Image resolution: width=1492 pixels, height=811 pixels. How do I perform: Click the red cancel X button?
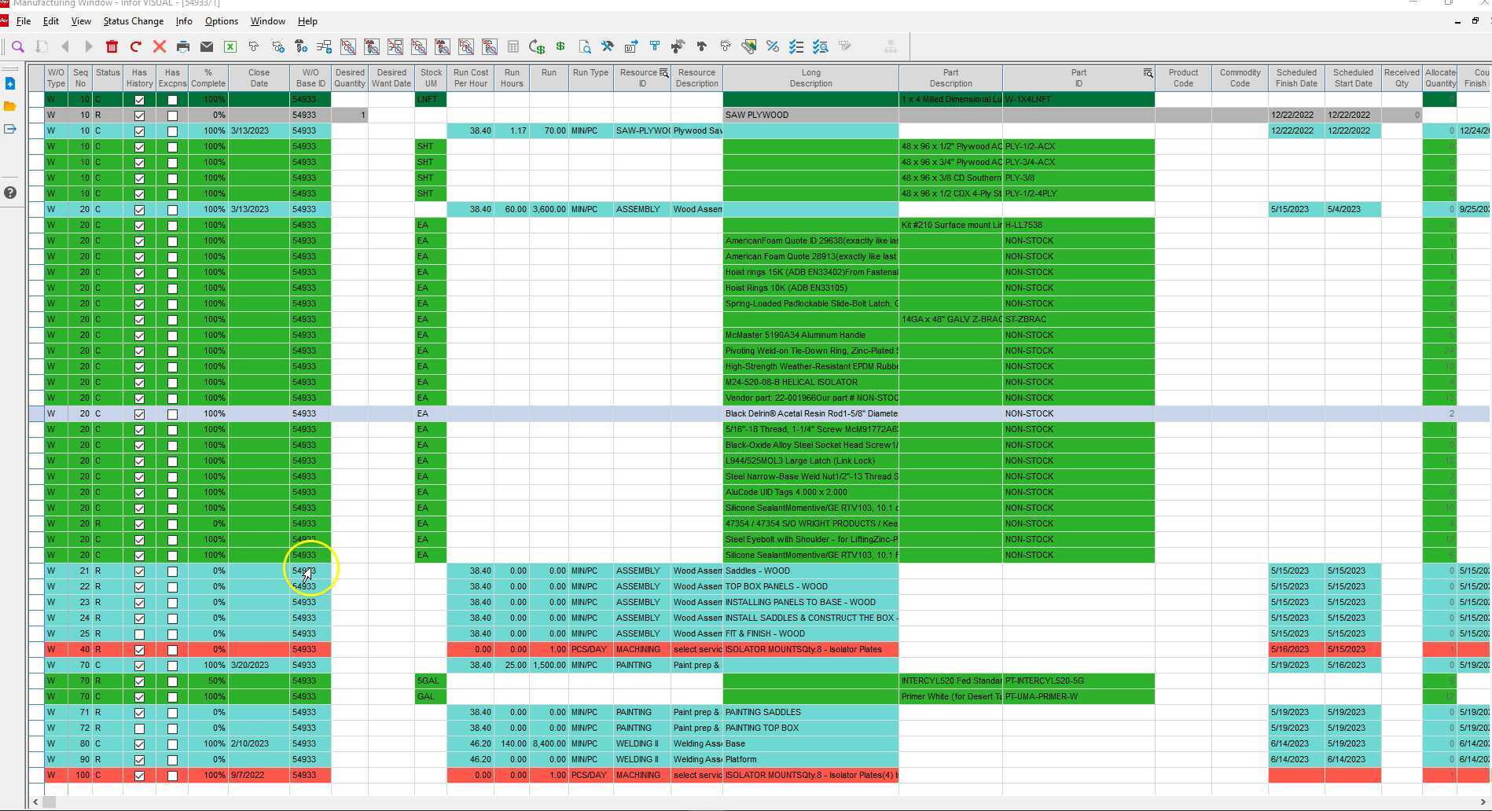[x=160, y=46]
